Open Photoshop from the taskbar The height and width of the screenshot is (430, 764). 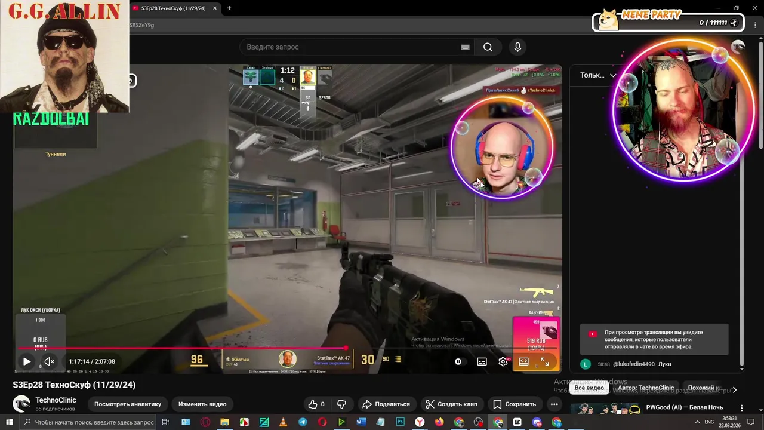400,422
